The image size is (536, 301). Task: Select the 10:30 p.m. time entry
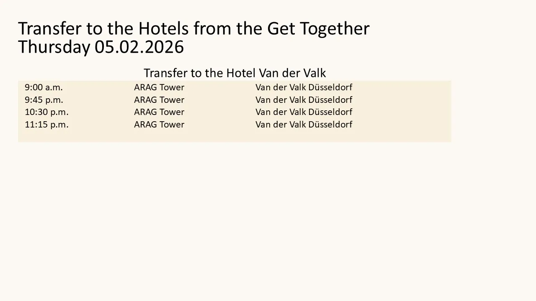point(46,112)
